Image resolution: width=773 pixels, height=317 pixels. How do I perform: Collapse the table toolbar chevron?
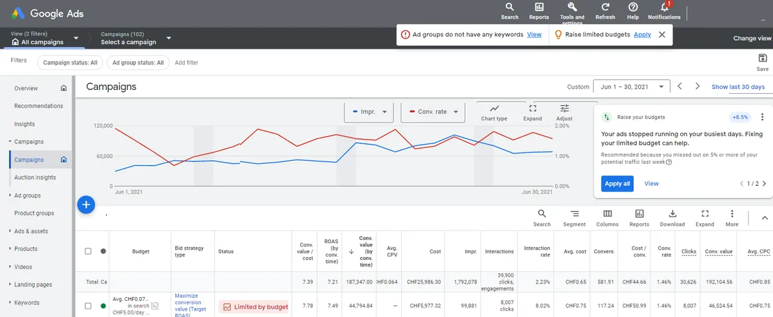(765, 219)
